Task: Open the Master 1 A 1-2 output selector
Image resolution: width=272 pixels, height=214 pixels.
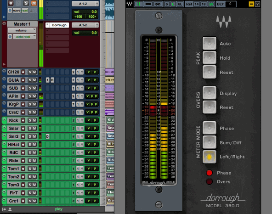Action: point(84,25)
